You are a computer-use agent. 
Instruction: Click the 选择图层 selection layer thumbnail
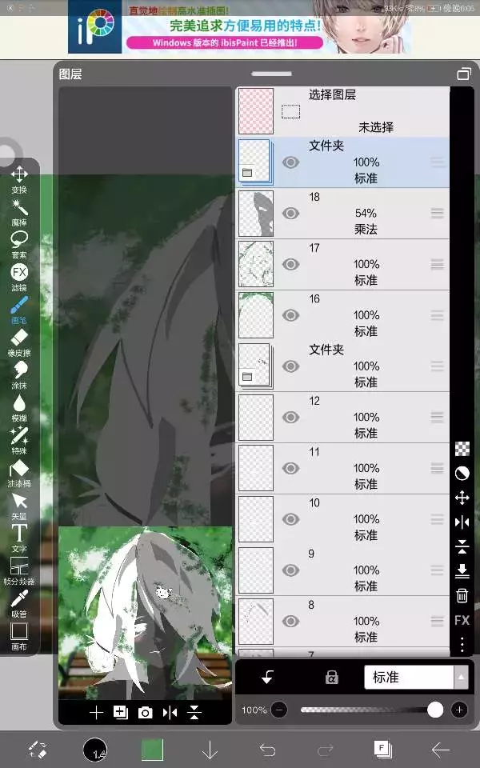pyautogui.click(x=256, y=110)
